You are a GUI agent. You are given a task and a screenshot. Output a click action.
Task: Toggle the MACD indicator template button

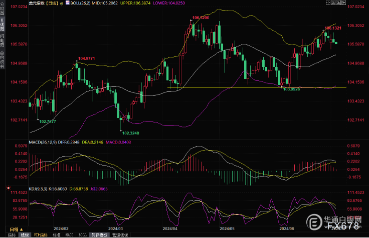tap(70, 234)
